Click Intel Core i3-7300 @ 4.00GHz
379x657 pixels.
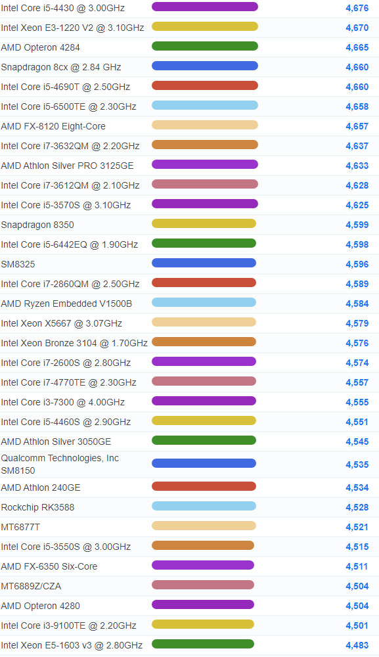click(x=63, y=402)
